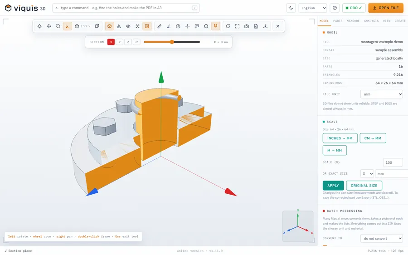Toggle the section plane tool icon
Image resolution: width=408 pixels, height=255 pixels.
tap(147, 26)
